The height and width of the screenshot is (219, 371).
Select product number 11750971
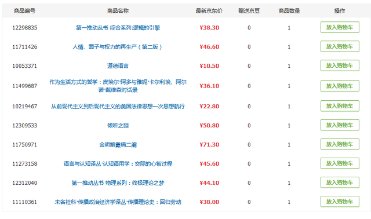click(x=25, y=144)
